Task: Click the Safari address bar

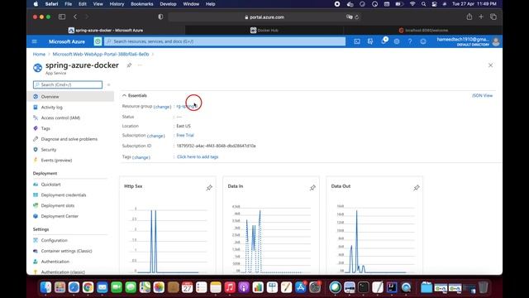Action: click(x=264, y=17)
